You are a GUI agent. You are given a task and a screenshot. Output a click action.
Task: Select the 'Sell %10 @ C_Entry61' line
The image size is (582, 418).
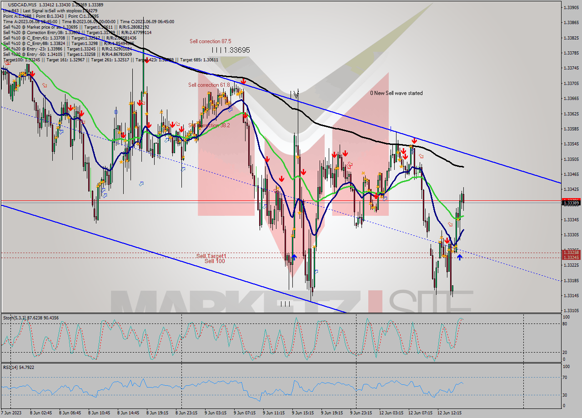[x=70, y=38]
